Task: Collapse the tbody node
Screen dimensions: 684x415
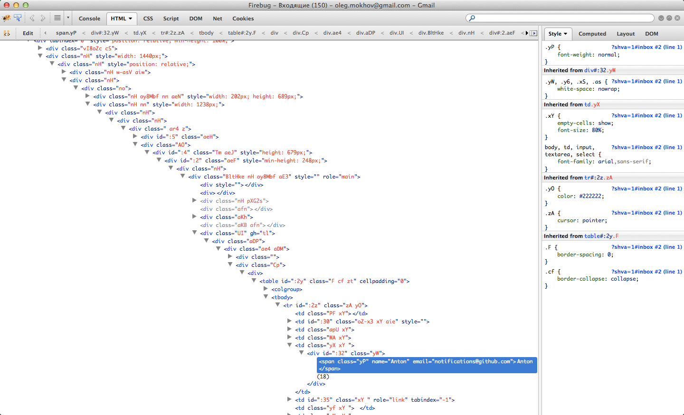Action: click(x=266, y=297)
